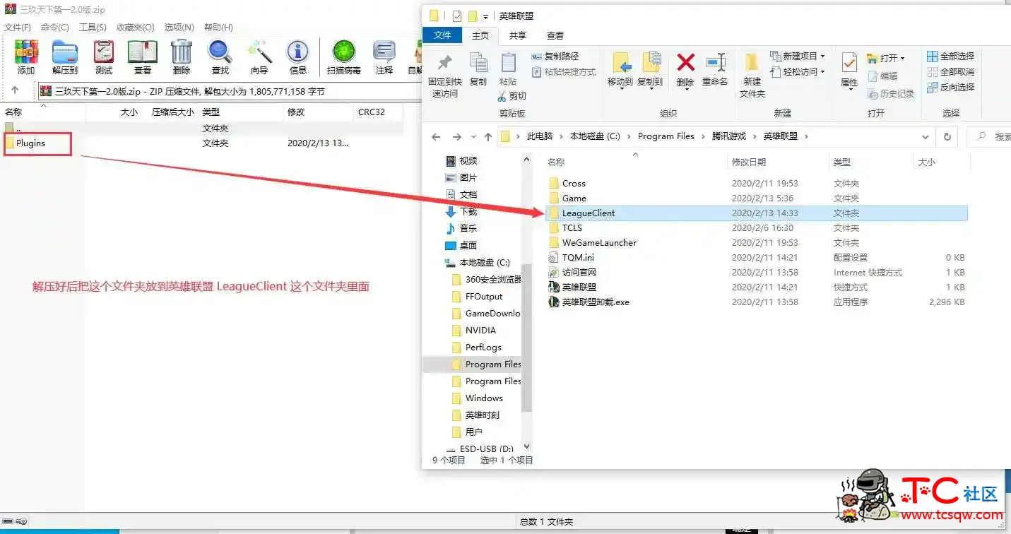Click Explorer forward navigation arrow
This screenshot has height=534, width=1011.
click(x=457, y=137)
